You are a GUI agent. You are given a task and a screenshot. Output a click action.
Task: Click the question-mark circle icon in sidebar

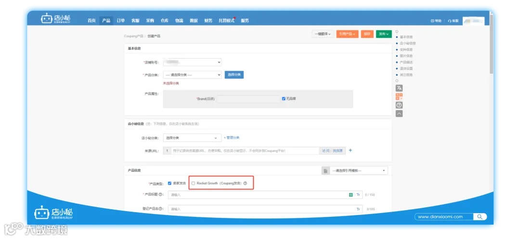click(399, 105)
